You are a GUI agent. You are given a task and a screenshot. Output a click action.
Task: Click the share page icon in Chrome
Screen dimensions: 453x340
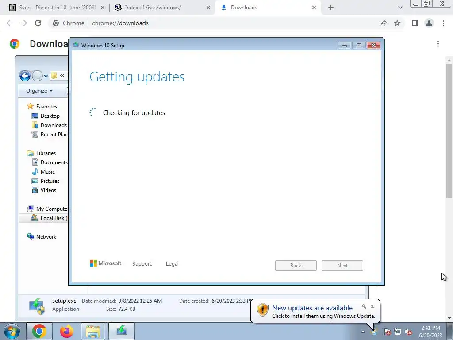[x=383, y=23]
